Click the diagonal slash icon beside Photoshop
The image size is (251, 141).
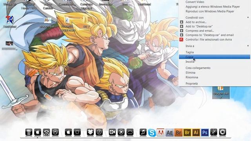click(214, 132)
